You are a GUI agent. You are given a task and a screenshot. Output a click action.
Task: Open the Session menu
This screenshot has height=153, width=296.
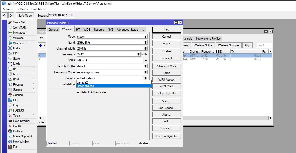pos(8,9)
